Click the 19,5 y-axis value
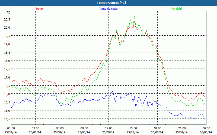This screenshot has height=135, width=217. tap(7, 36)
